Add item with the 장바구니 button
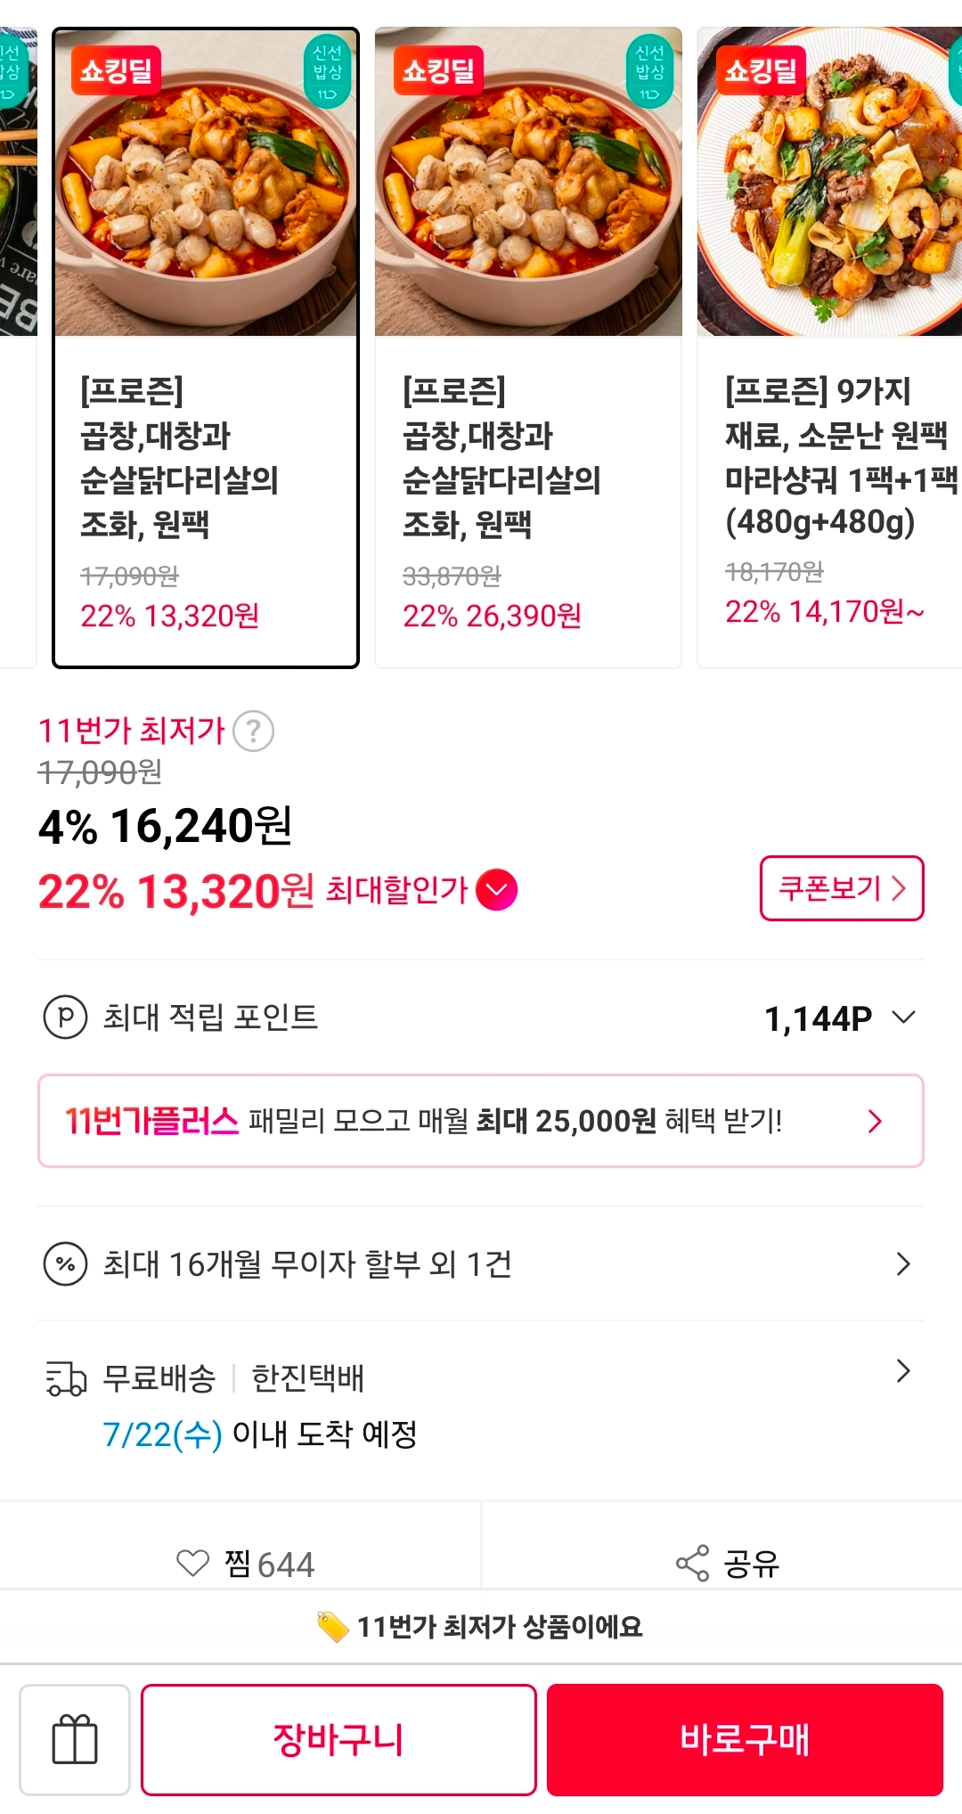962x1814 pixels. pyautogui.click(x=338, y=1739)
